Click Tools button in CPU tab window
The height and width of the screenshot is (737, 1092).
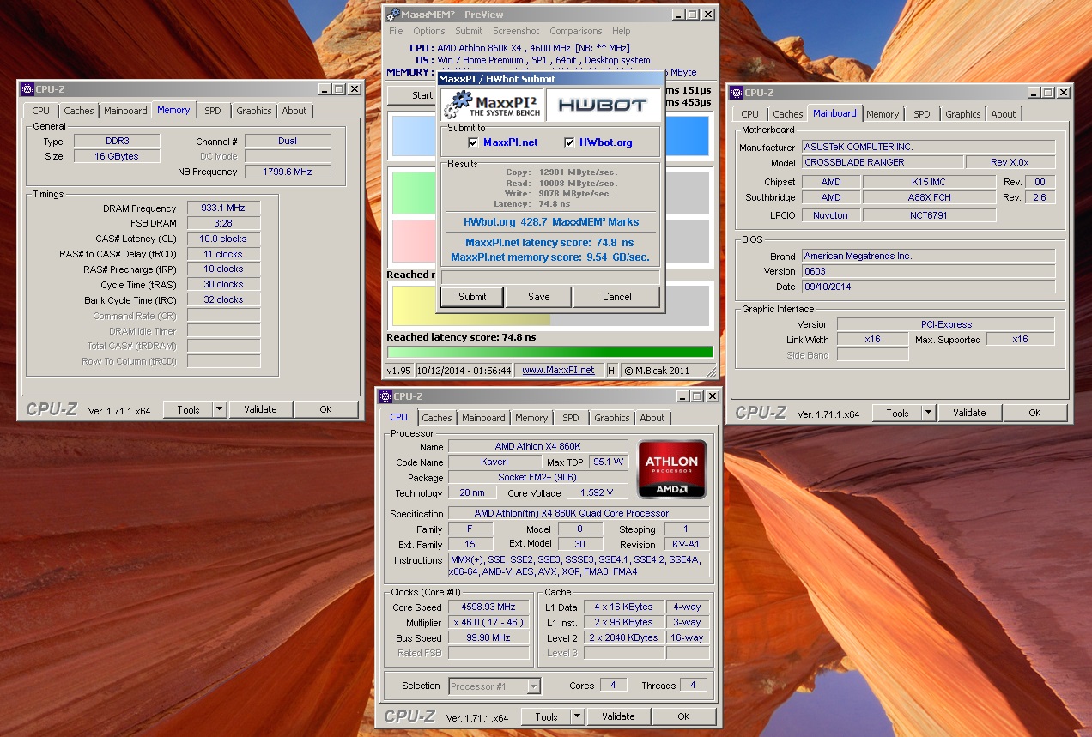(546, 716)
